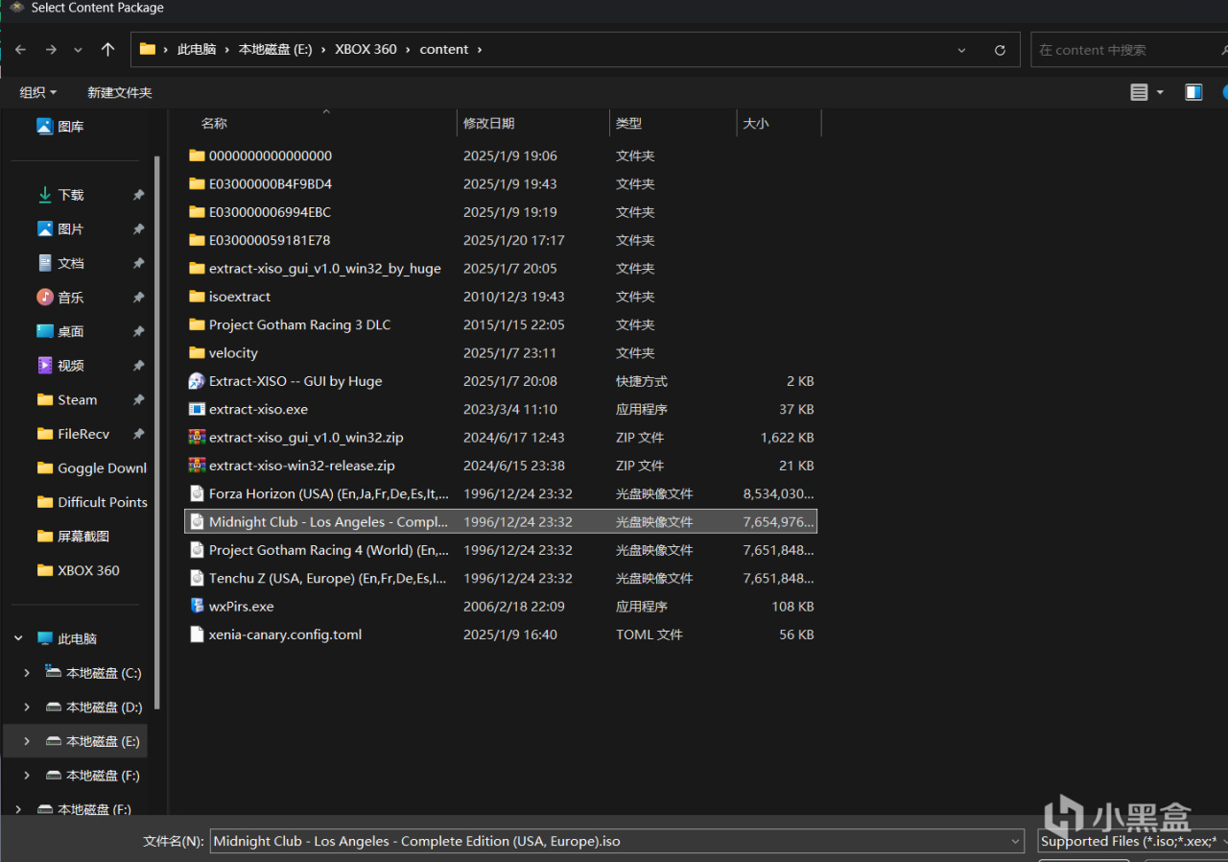Click the E030000006994EBC folder icon
The image size is (1228, 862).
pyautogui.click(x=197, y=212)
